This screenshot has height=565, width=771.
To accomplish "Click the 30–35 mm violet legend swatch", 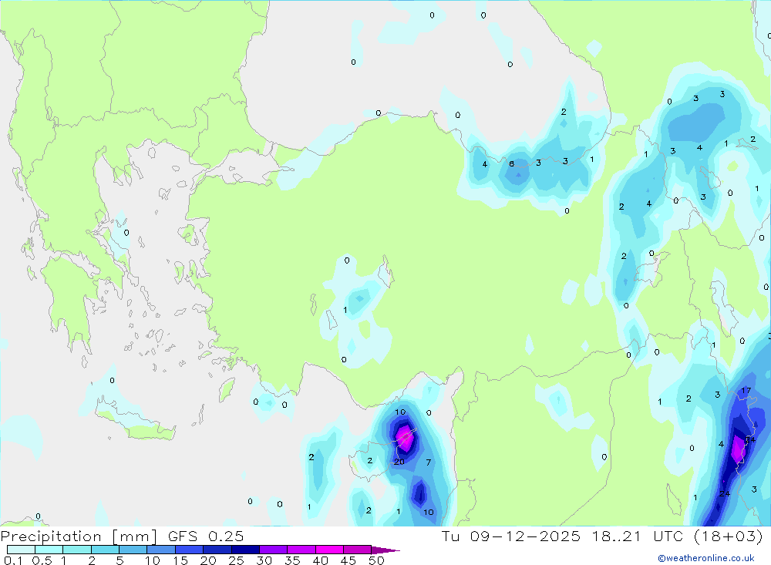I will [274, 550].
